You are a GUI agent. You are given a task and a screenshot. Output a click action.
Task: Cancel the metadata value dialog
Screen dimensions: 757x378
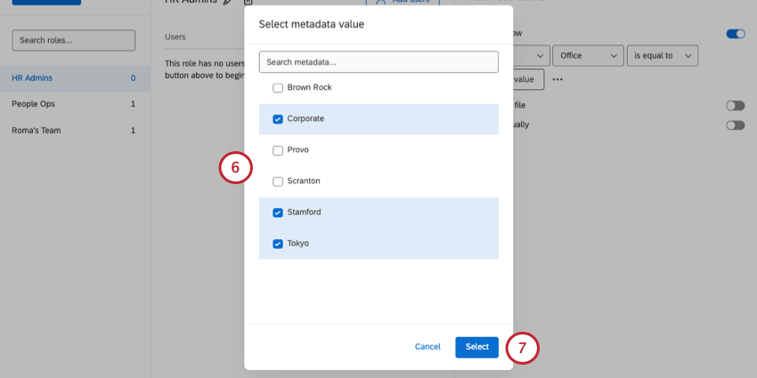pyautogui.click(x=427, y=347)
